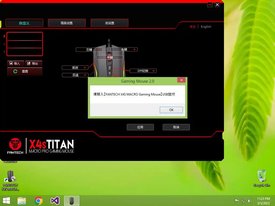Open the 高级设置 tab
275x206 pixels.
click(x=67, y=23)
